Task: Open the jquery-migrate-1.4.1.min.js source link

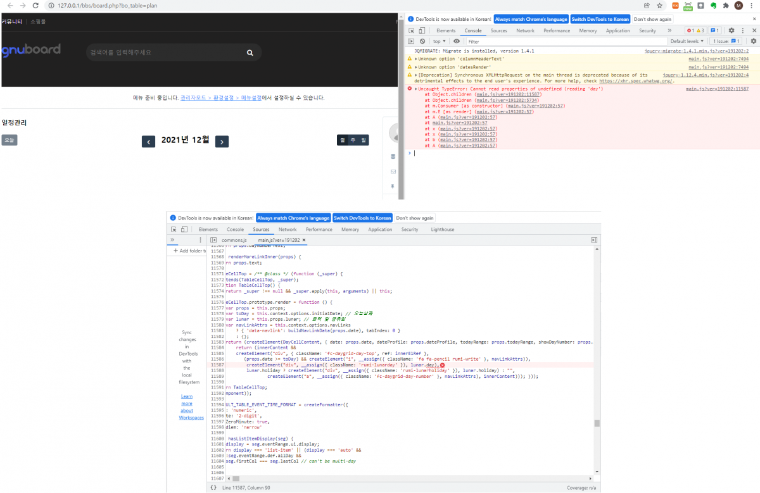Action: click(696, 50)
